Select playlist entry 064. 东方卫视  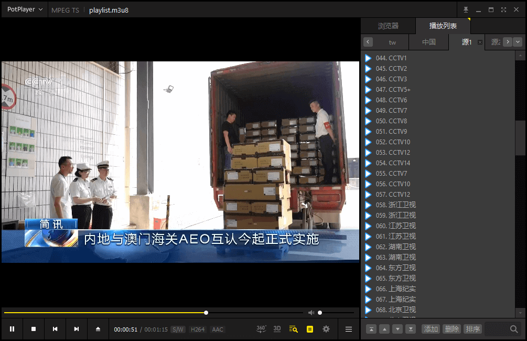(438, 268)
